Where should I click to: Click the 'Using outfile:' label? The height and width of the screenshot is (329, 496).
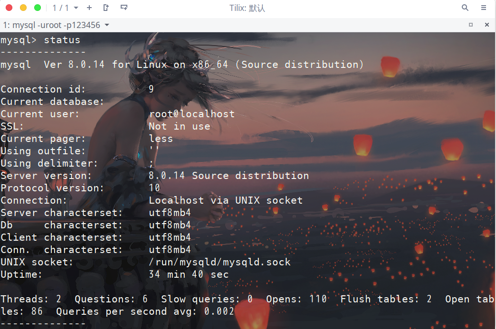pos(43,151)
